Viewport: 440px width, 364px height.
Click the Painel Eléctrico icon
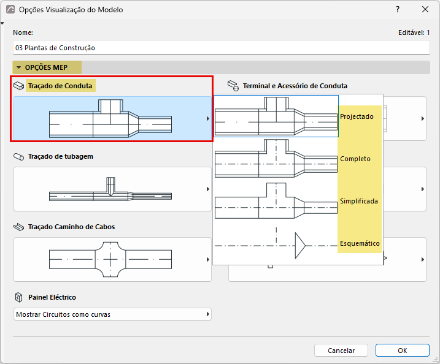[x=18, y=297]
